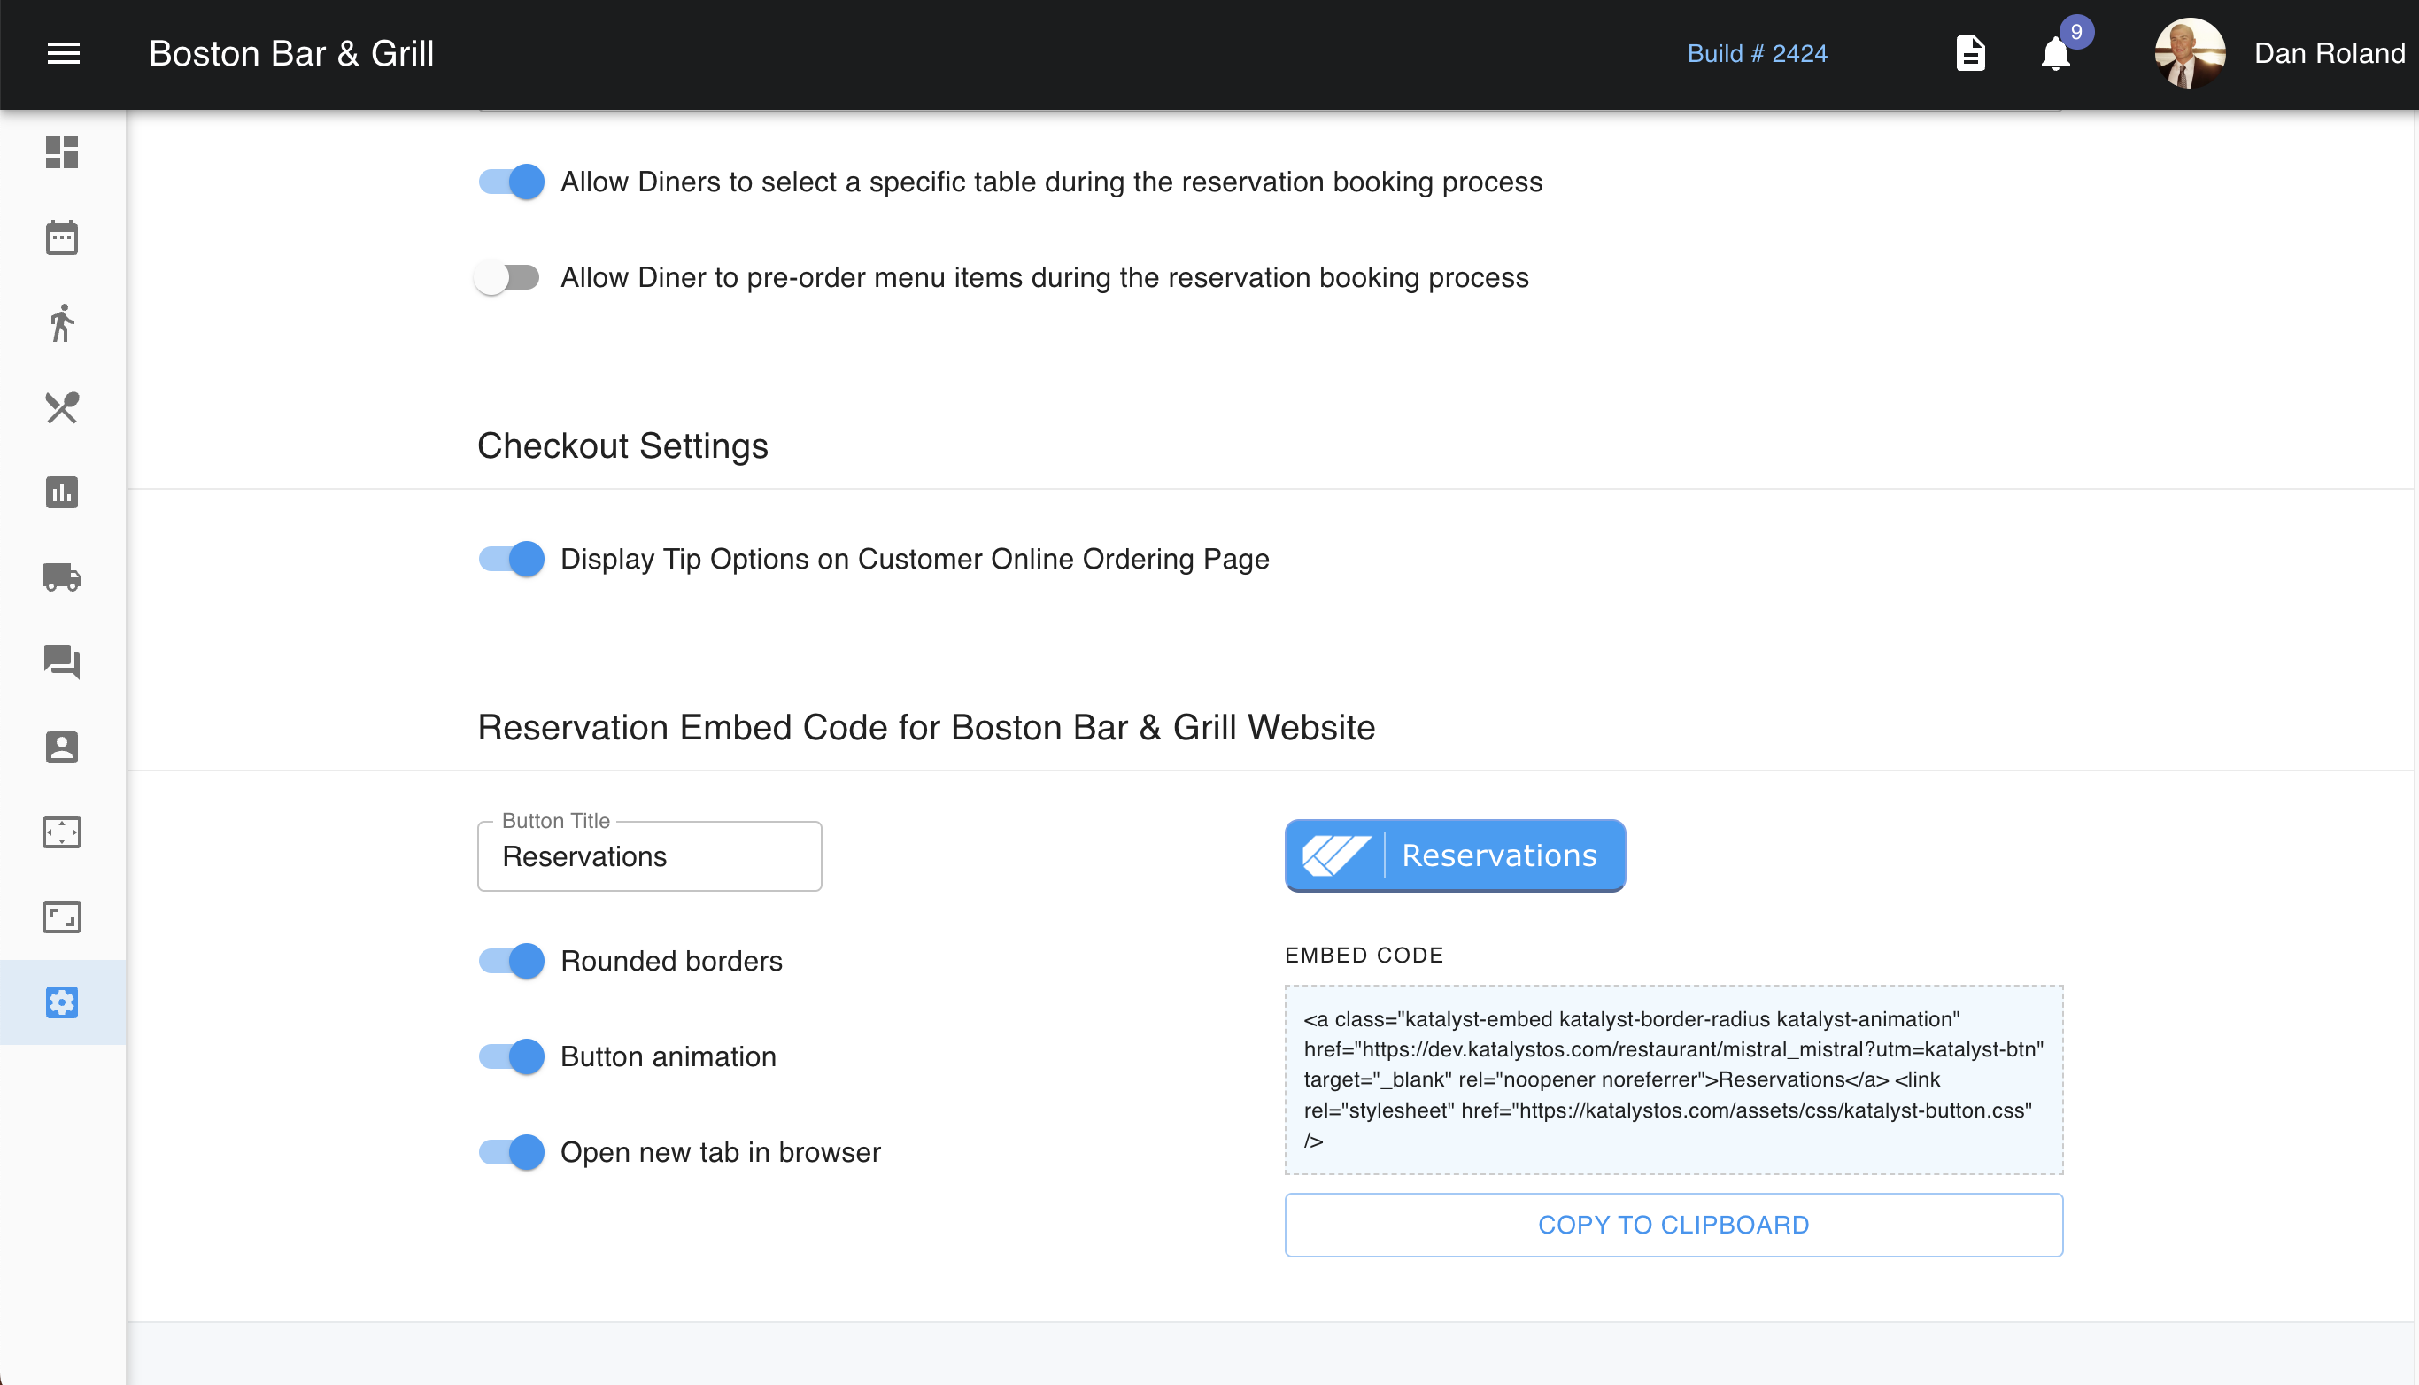Open the fork and spoon menu icon
2419x1385 pixels.
click(x=62, y=408)
